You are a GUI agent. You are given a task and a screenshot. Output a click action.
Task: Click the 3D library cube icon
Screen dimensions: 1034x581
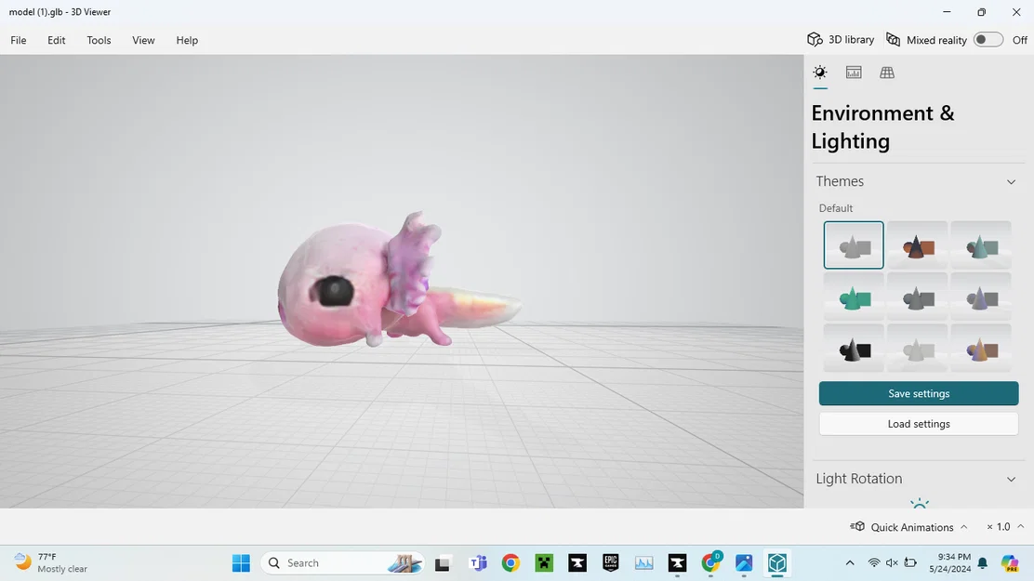(815, 40)
